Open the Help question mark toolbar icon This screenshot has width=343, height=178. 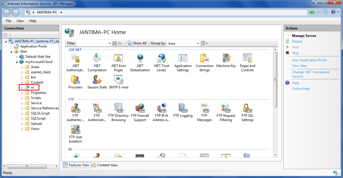pos(333,12)
